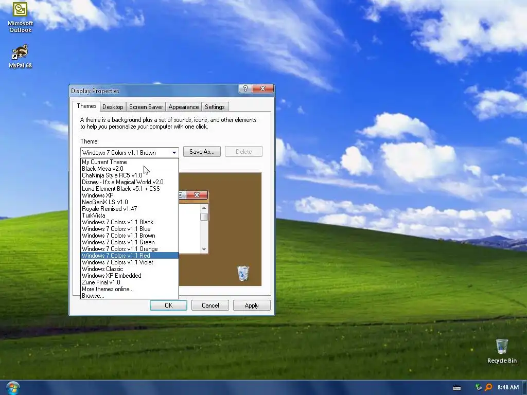Select highlighted Windows 7 Colors v1.1 Red
The height and width of the screenshot is (395, 527).
point(129,256)
